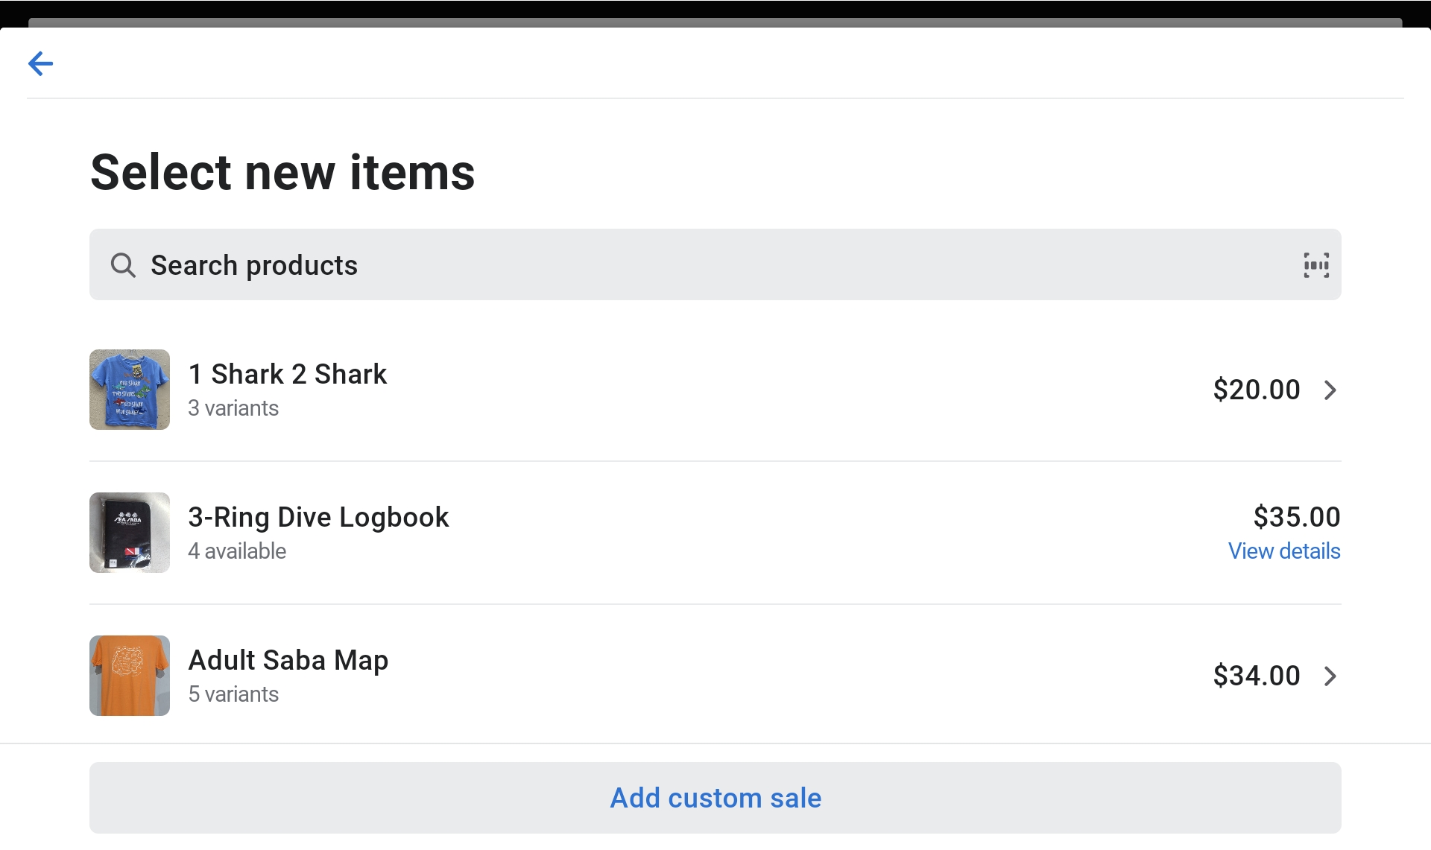Focus the Search products field
Screen dimensions: 1431x850
tap(671, 265)
